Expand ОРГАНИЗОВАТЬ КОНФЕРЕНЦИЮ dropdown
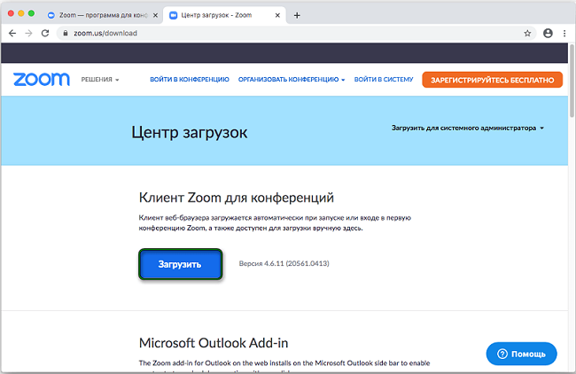The image size is (576, 374). 292,80
